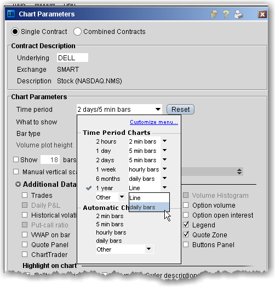Choose daily bars in the open list

tap(149, 207)
